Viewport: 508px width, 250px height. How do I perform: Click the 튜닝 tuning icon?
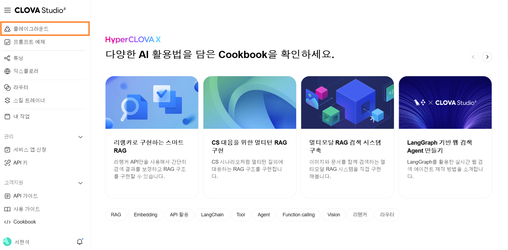point(7,58)
